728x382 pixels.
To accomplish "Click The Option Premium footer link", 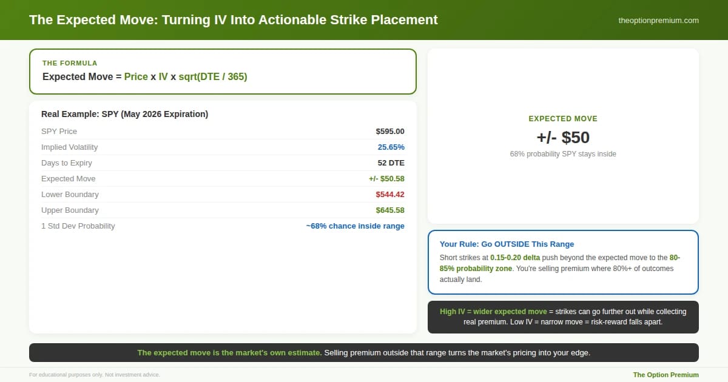I will [x=666, y=375].
